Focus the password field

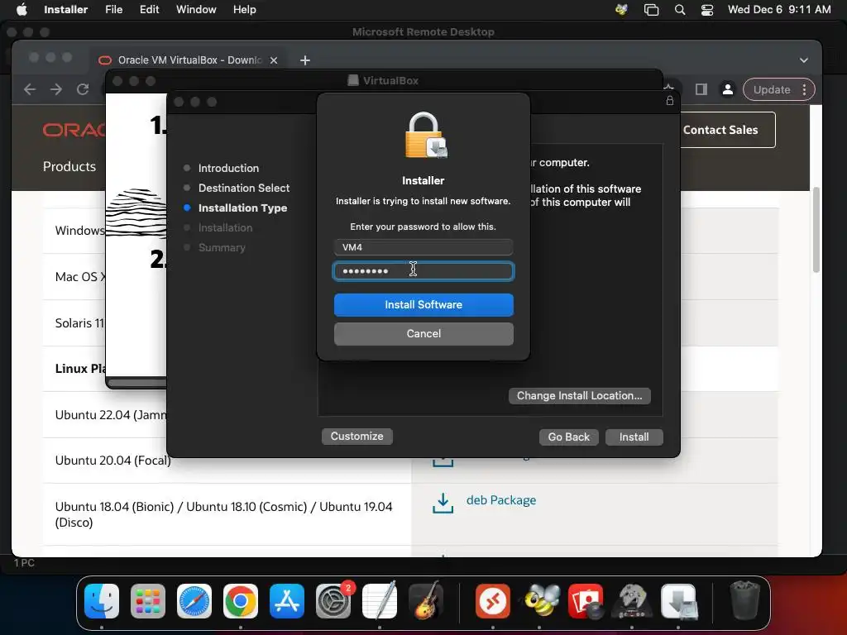pos(423,271)
